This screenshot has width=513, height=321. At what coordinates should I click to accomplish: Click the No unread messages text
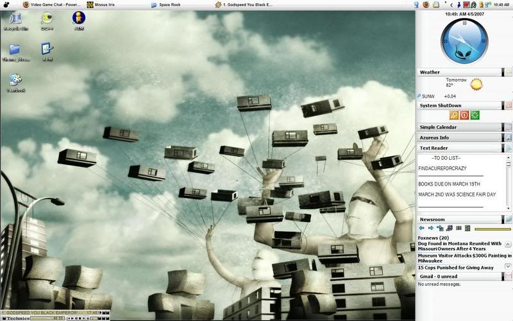pos(439,284)
